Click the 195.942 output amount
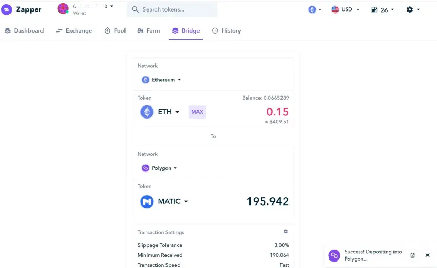 click(x=267, y=201)
